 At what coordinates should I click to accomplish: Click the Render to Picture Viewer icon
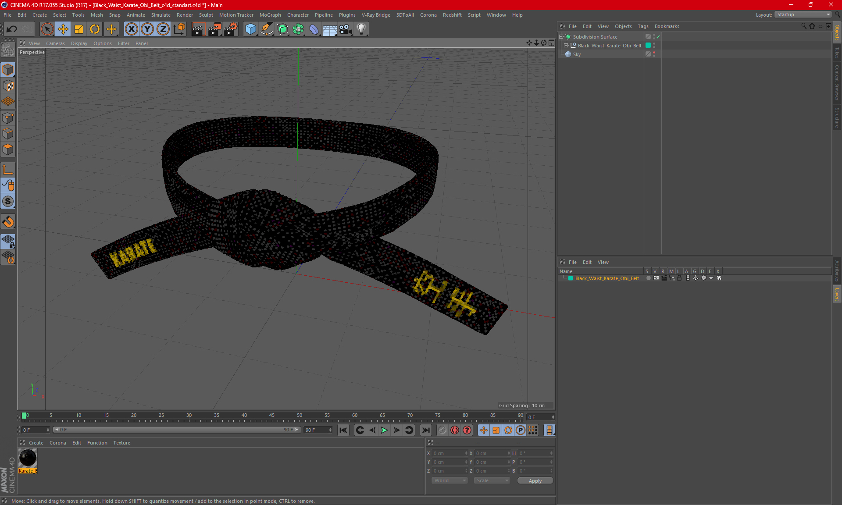click(214, 29)
